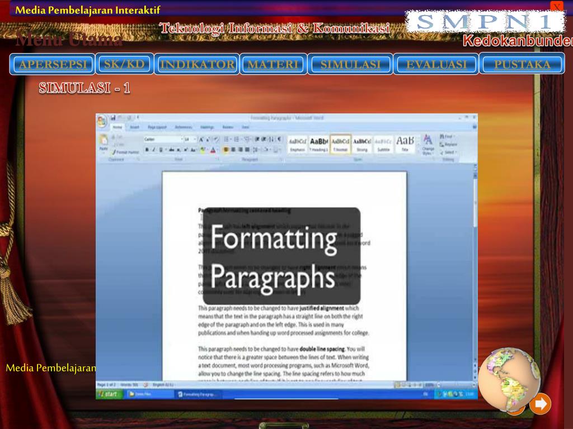The image size is (573, 429).
Task: Toggle subscript in Word font group
Action: [x=179, y=150]
